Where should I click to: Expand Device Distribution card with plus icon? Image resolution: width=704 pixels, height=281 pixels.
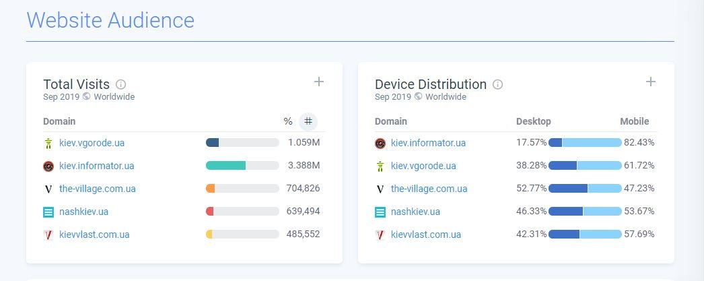(x=651, y=82)
